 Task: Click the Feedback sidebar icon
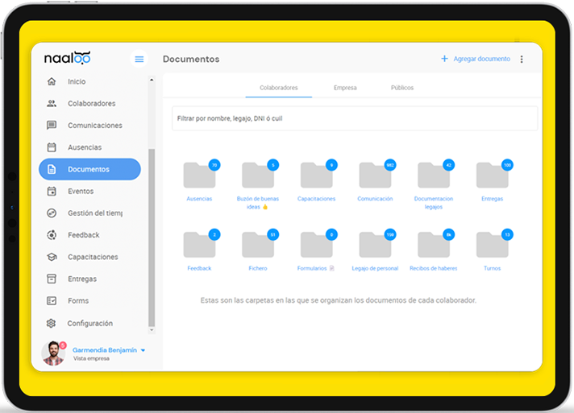tap(52, 235)
